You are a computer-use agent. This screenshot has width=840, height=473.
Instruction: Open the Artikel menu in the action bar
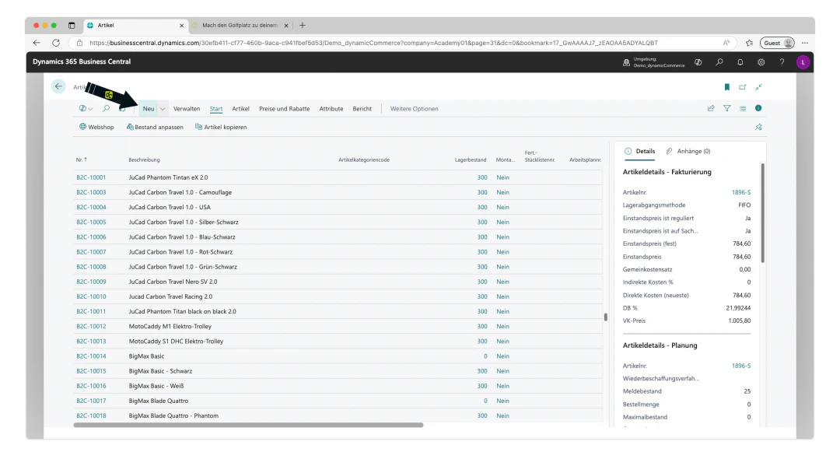[240, 109]
